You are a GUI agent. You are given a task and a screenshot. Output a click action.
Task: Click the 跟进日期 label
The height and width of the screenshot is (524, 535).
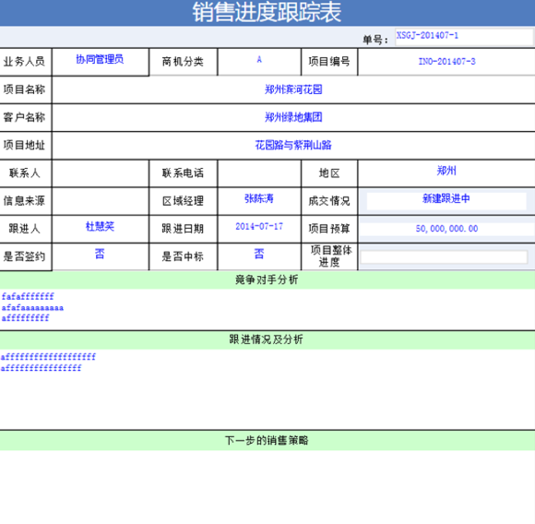click(183, 229)
